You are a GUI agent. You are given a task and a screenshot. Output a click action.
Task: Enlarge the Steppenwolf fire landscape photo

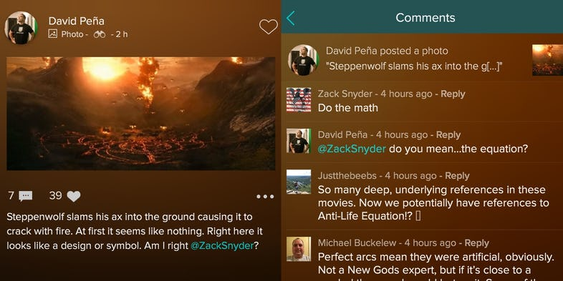[140, 113]
